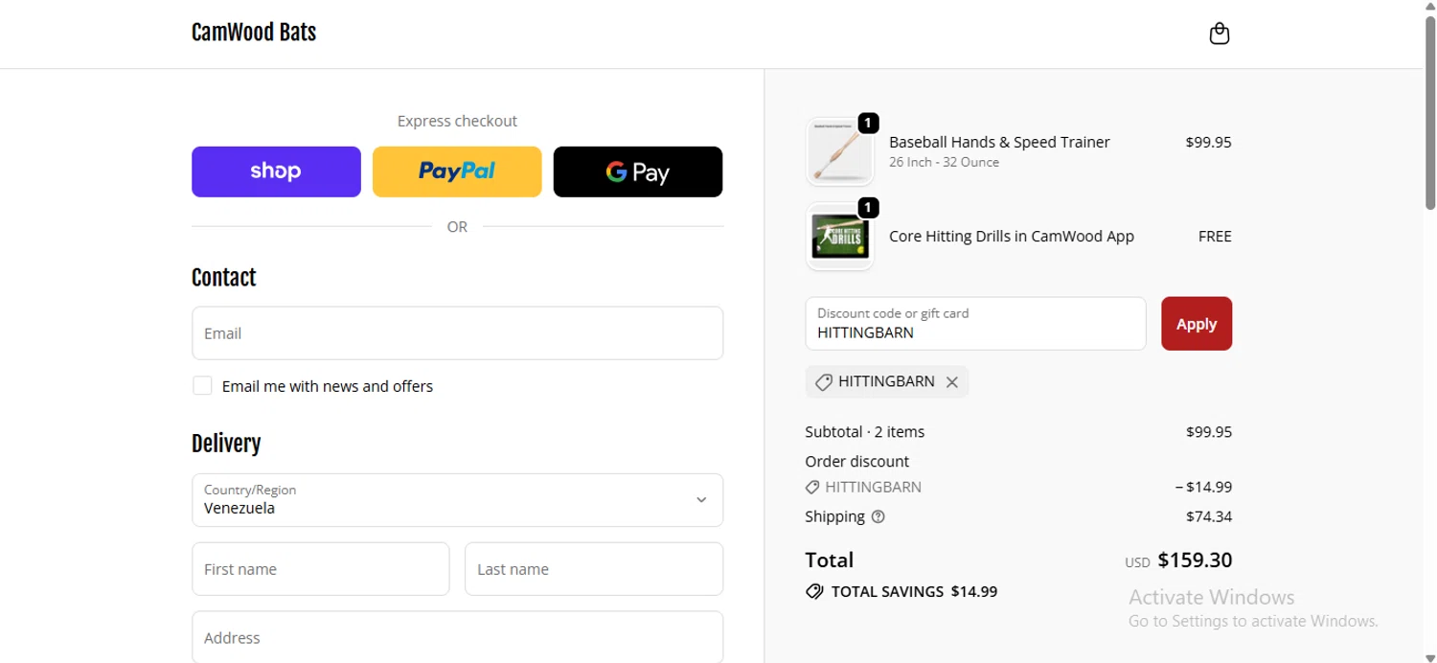Check 'Email me with news and offers'
1437x663 pixels.
coord(202,385)
